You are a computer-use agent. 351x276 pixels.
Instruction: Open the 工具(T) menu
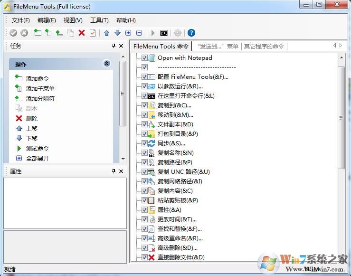coord(99,20)
